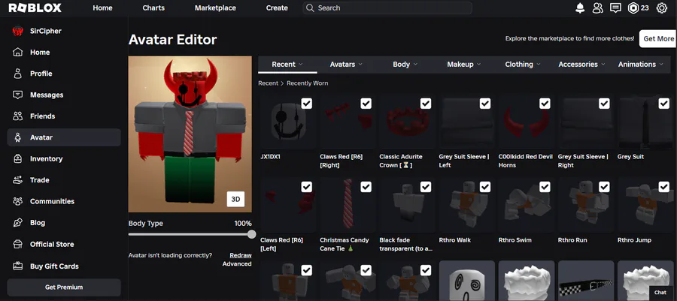Screen dimensions: 677x301
Task: Click the Friends icon in sidebar
Action: tap(18, 116)
